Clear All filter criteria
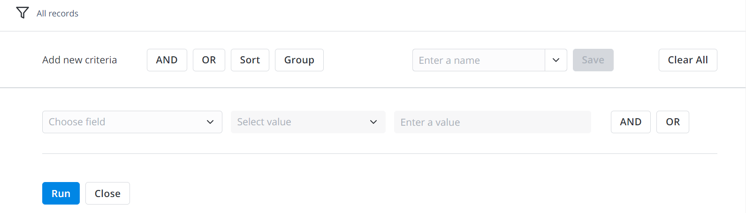746x213 pixels. [687, 60]
